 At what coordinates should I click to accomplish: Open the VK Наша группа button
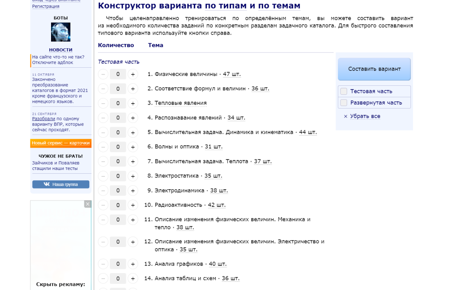coord(61,184)
